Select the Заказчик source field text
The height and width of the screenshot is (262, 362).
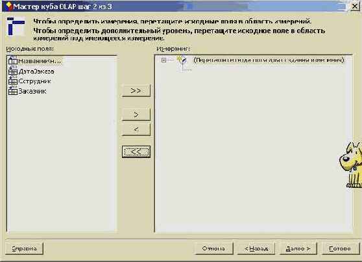(x=32, y=91)
